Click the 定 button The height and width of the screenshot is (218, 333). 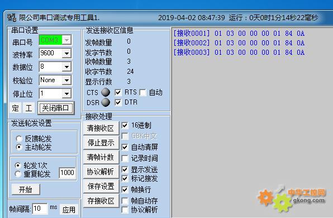click(x=15, y=108)
